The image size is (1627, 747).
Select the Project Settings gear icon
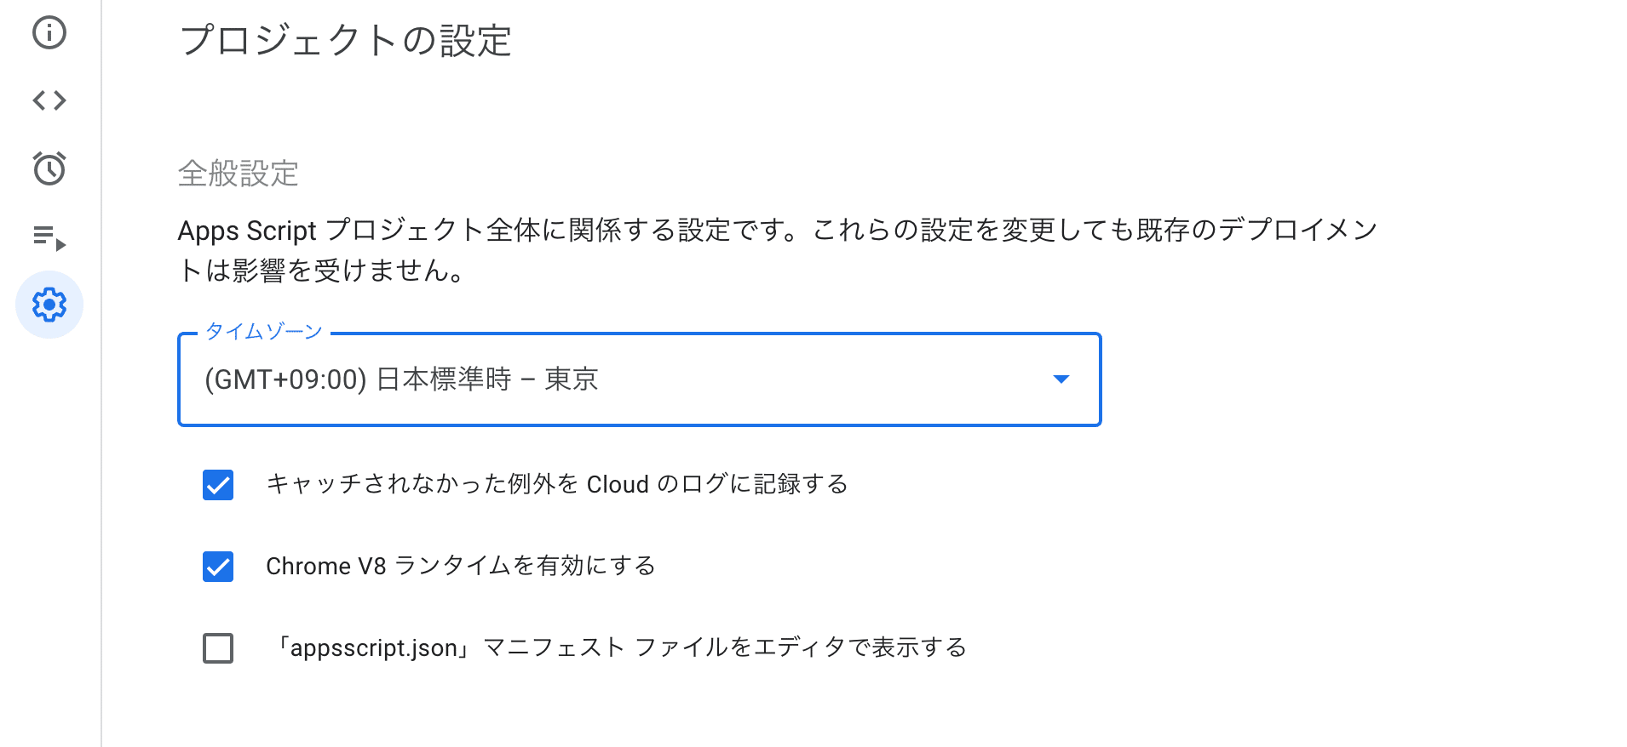49,305
